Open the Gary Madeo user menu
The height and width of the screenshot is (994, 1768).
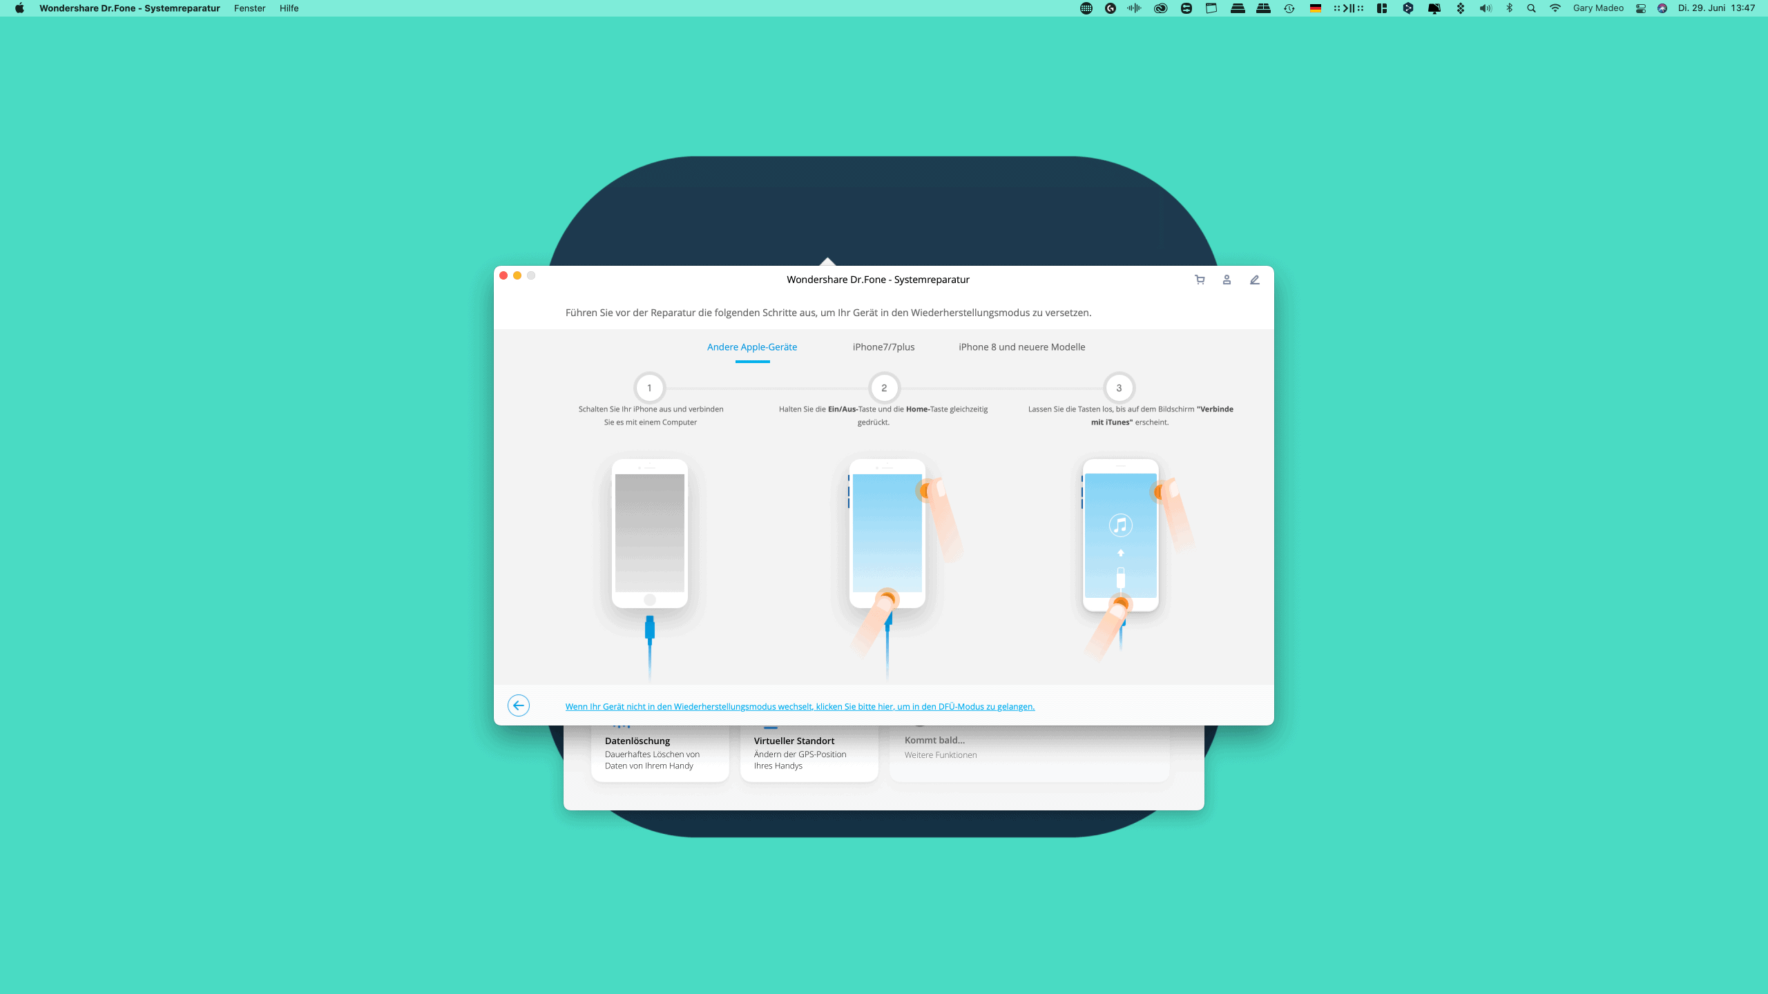coord(1598,8)
